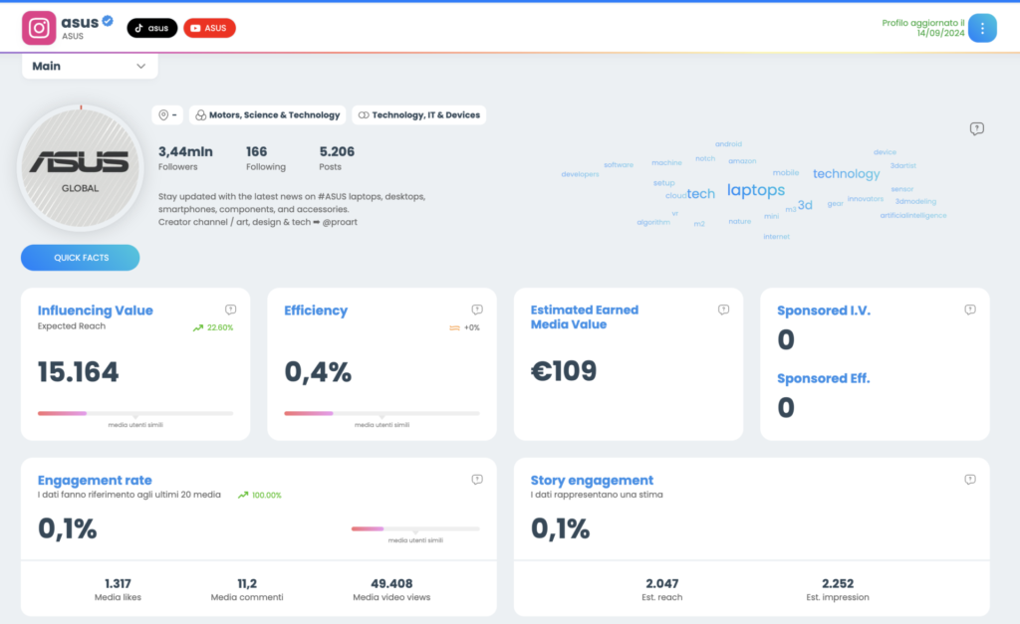The height and width of the screenshot is (624, 1020).
Task: Click the 100.00% engagement trend icon
Action: coord(243,495)
